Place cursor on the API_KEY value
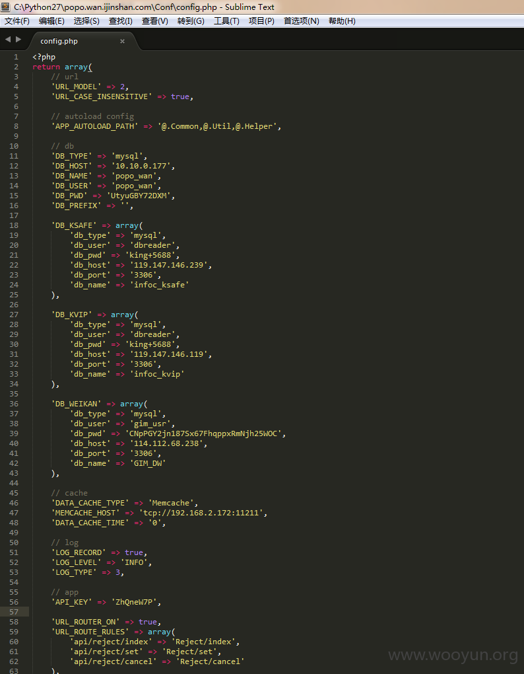Screen dimensions: 524x674 136,602
